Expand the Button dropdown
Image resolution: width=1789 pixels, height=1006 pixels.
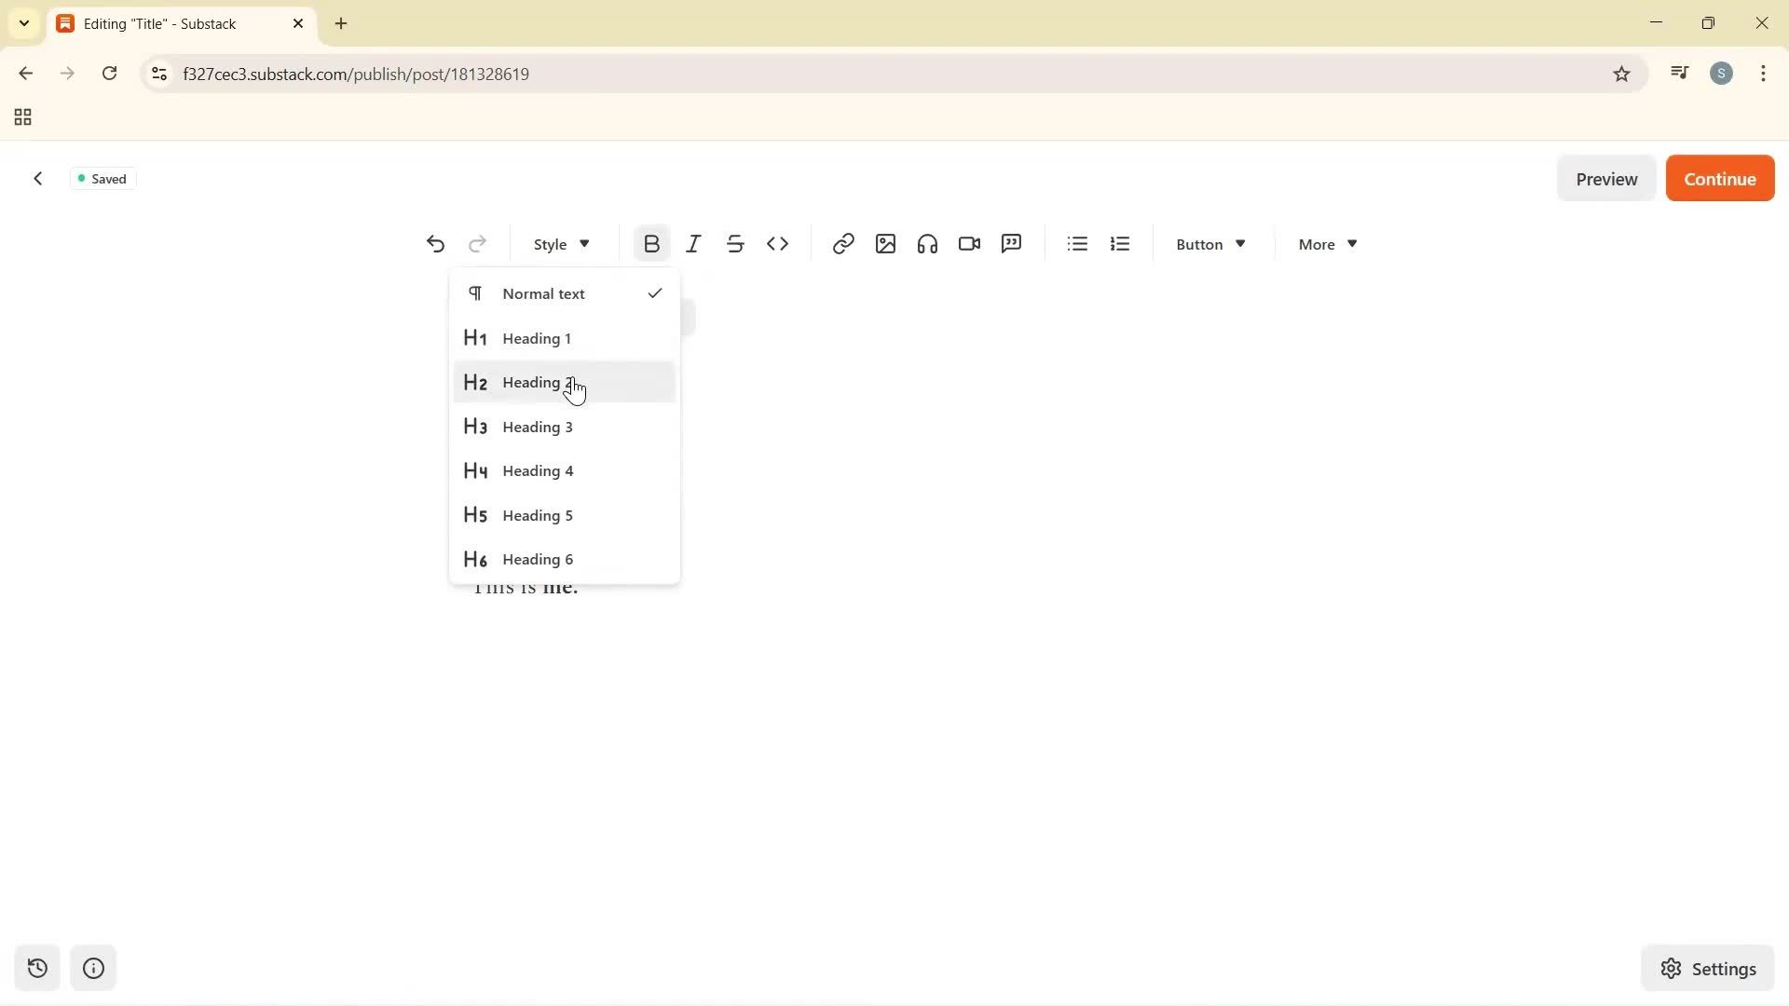click(x=1209, y=243)
